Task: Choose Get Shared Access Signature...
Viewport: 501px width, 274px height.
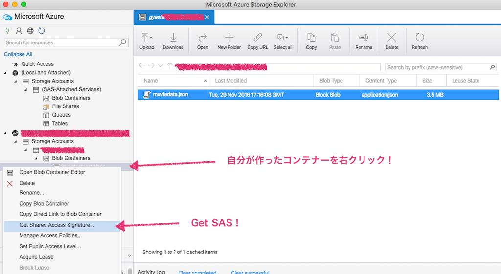Action: pyautogui.click(x=62, y=225)
